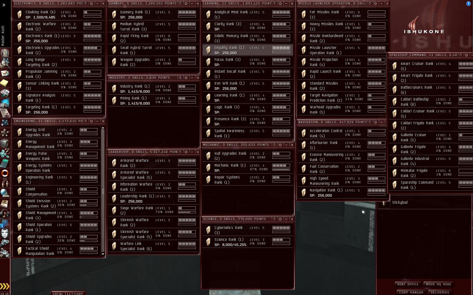Viewport: 473px width, 295px height.
Task: Open the Corporation stars sidebar icon
Action: 5,133
